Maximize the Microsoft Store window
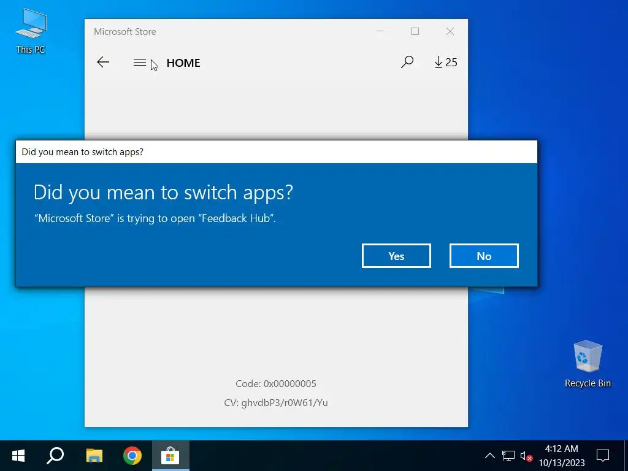The image size is (628, 471). point(415,31)
